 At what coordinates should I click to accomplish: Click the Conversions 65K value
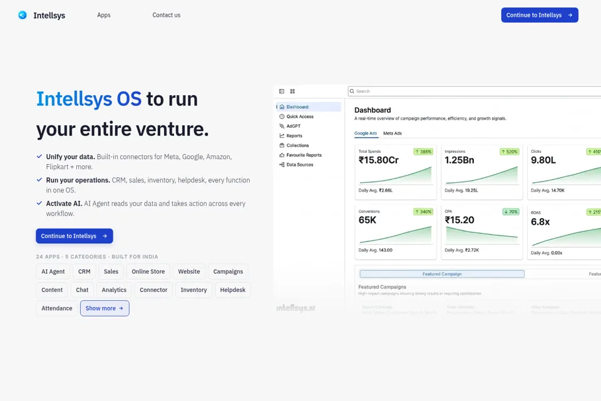(x=367, y=220)
